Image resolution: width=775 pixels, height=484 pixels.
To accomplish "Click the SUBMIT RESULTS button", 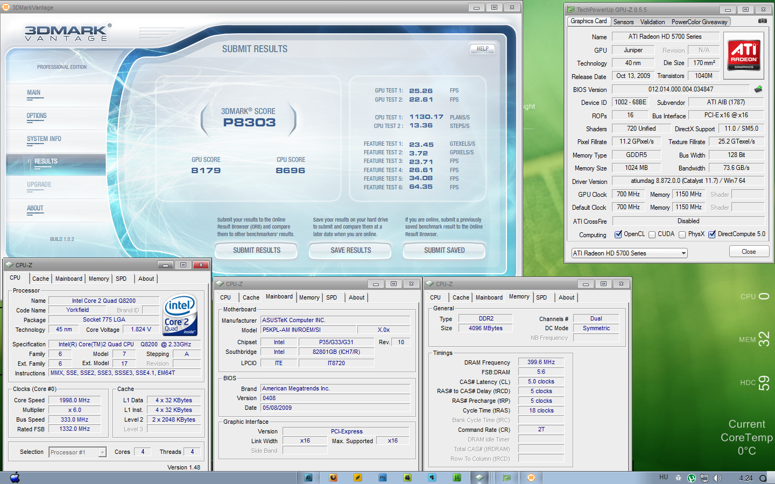I will 256,251.
